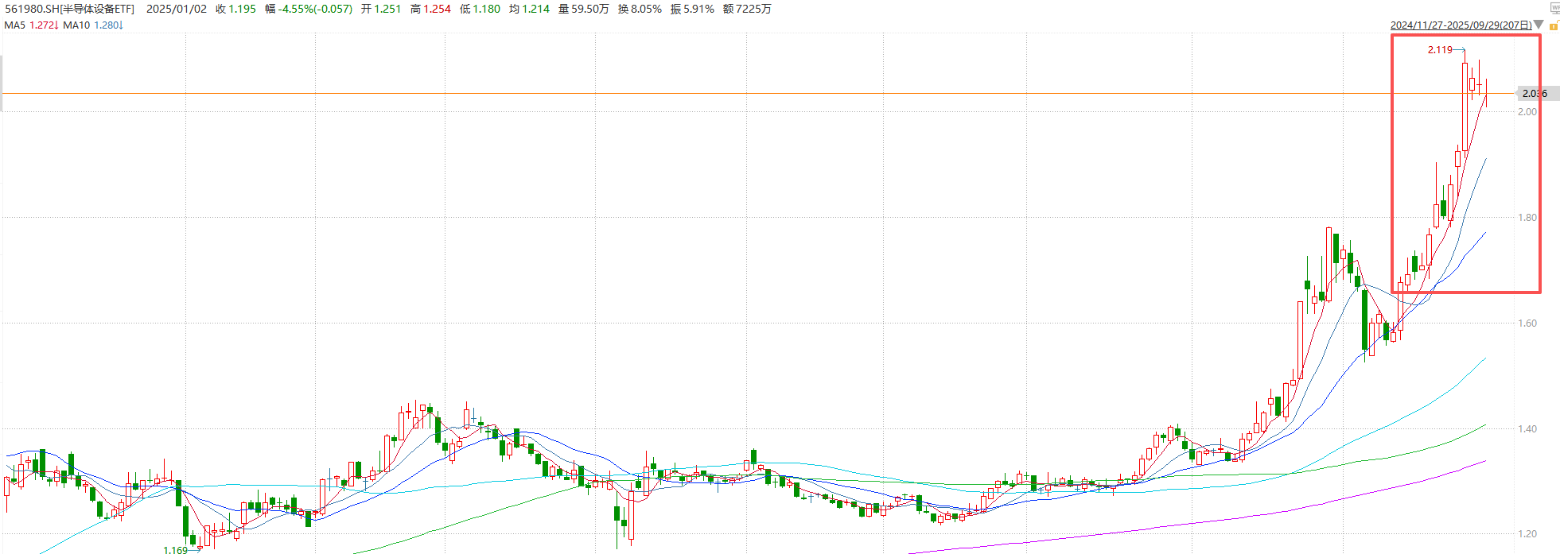Open the date range dropdown triangle
This screenshot has width=1560, height=554.
point(1539,25)
